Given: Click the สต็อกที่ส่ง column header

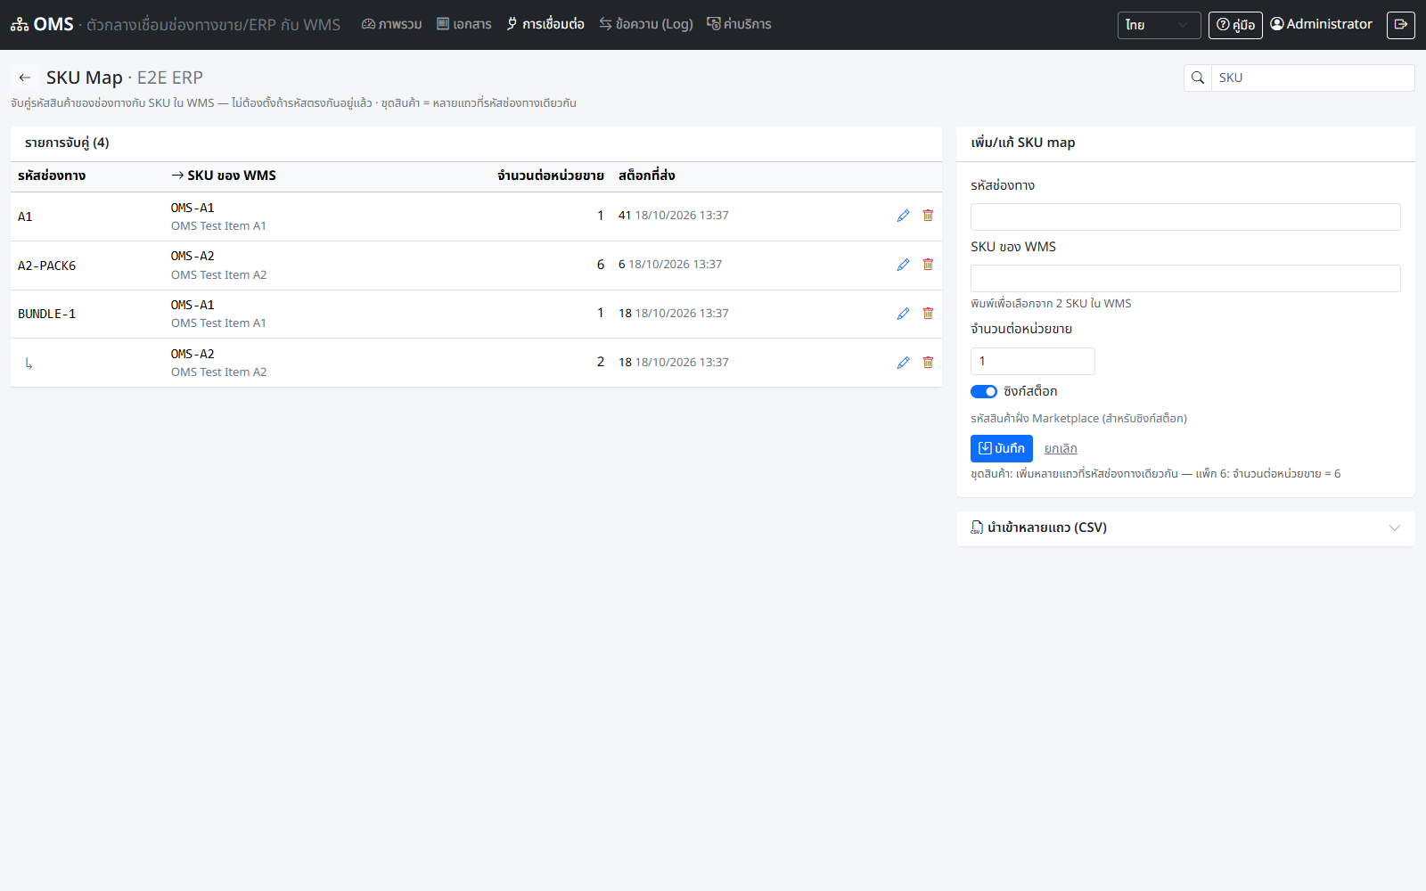Looking at the screenshot, I should pos(646,176).
